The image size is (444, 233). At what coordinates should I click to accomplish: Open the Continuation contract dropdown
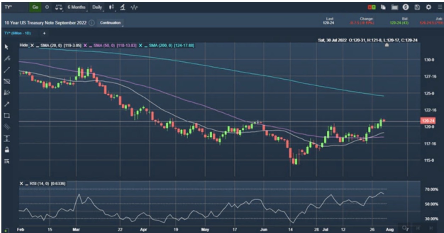pos(110,23)
